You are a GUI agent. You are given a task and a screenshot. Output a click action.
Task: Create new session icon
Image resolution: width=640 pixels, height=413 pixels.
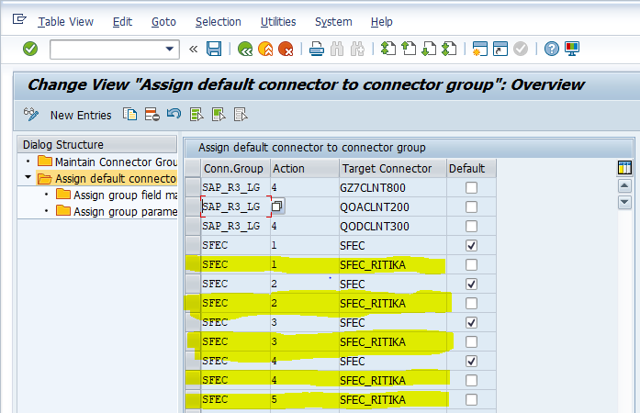click(x=480, y=49)
